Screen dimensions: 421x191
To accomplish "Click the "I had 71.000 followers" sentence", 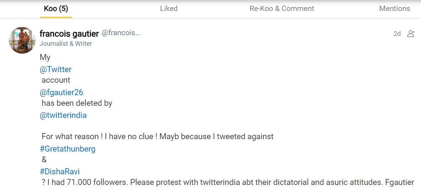I will (227, 182).
